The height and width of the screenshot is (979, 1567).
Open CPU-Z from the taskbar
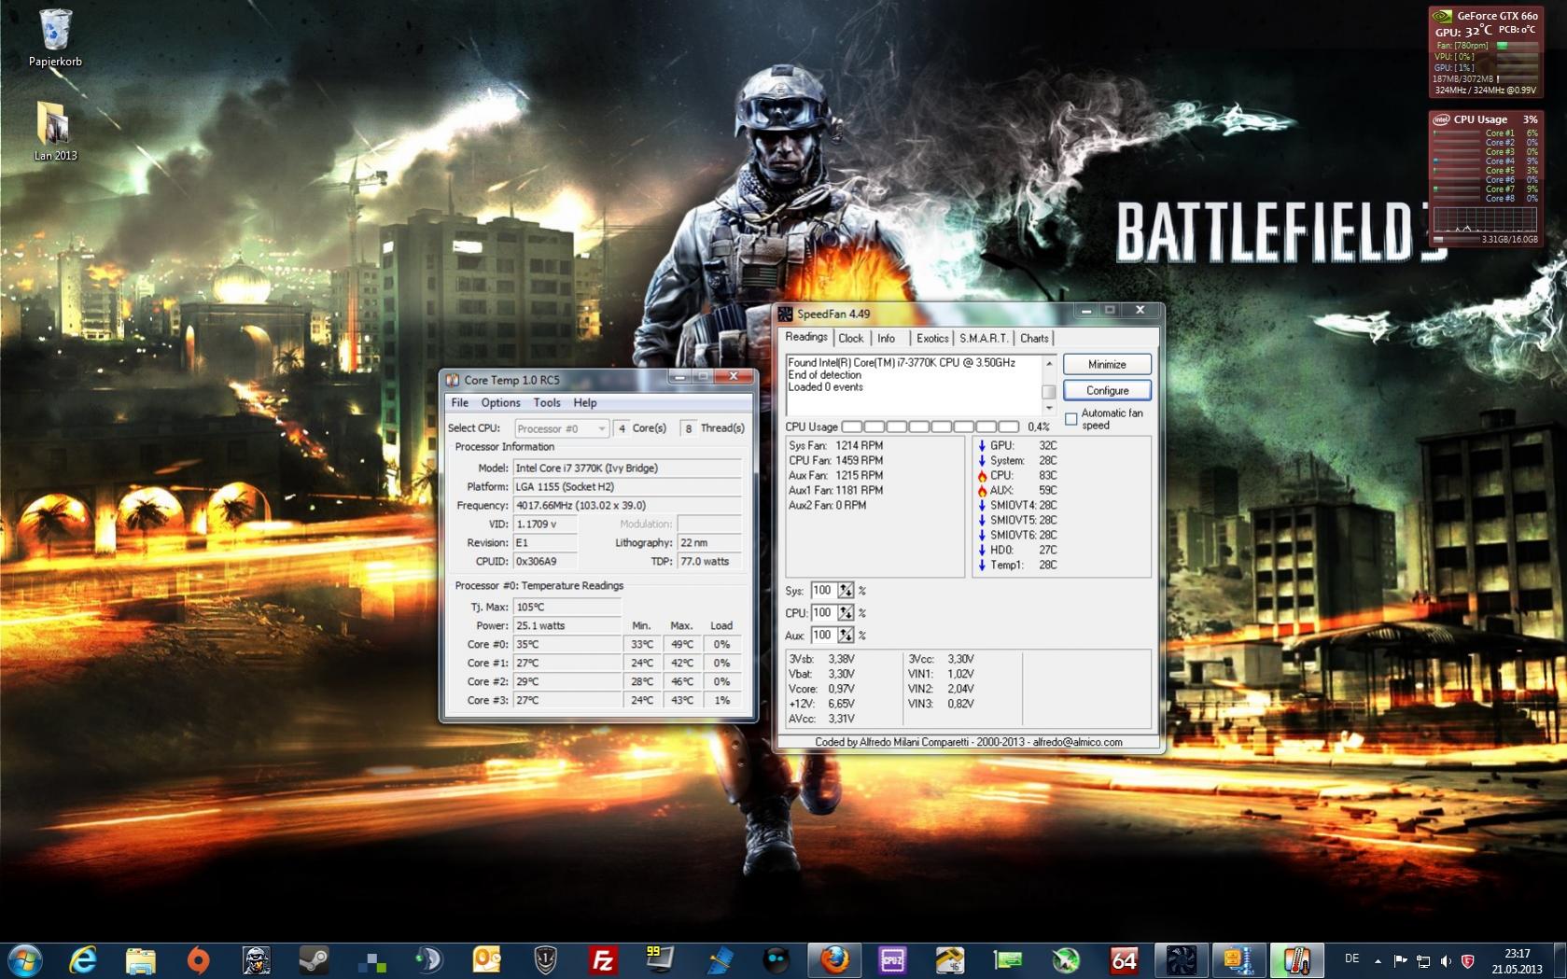pos(892,959)
